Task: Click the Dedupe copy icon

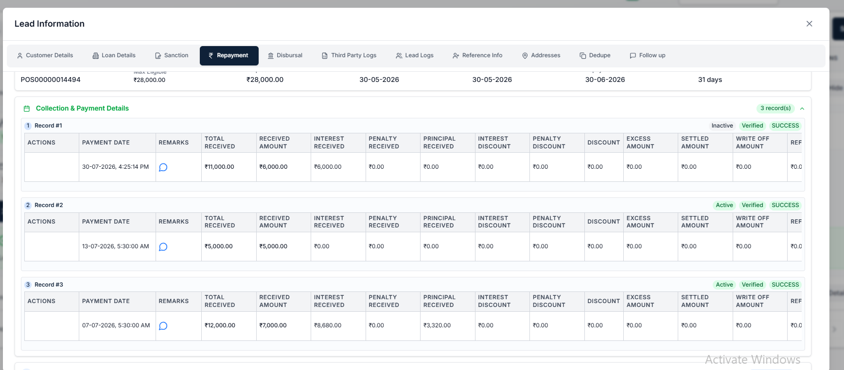Action: tap(583, 56)
